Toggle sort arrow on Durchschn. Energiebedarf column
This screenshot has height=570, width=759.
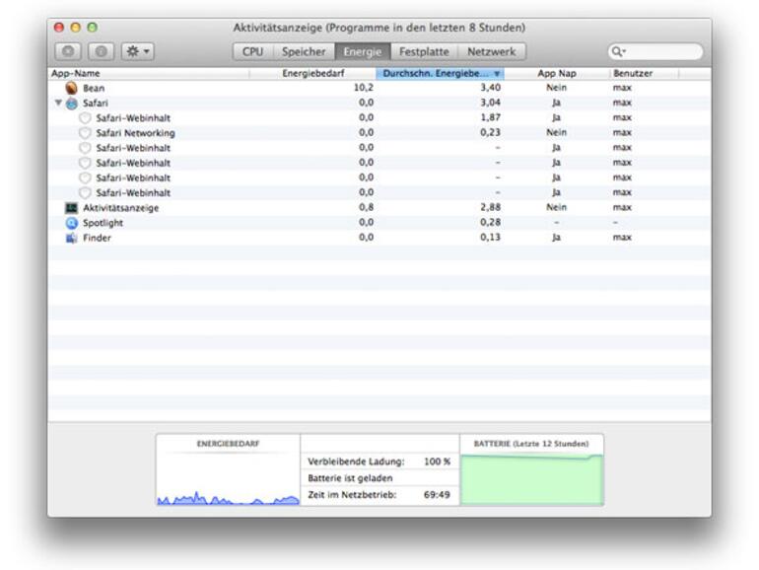[497, 74]
